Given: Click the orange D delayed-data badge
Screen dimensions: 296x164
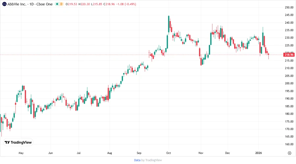Looking at the screenshot, I should (62, 4).
